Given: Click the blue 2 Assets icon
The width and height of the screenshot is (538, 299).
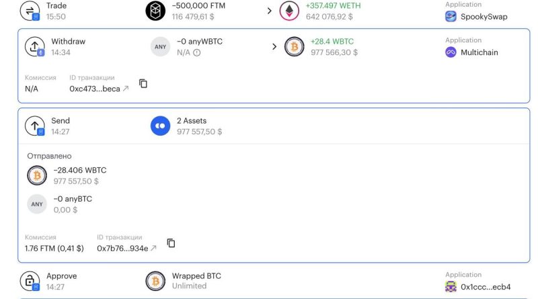Looking at the screenshot, I should point(160,126).
